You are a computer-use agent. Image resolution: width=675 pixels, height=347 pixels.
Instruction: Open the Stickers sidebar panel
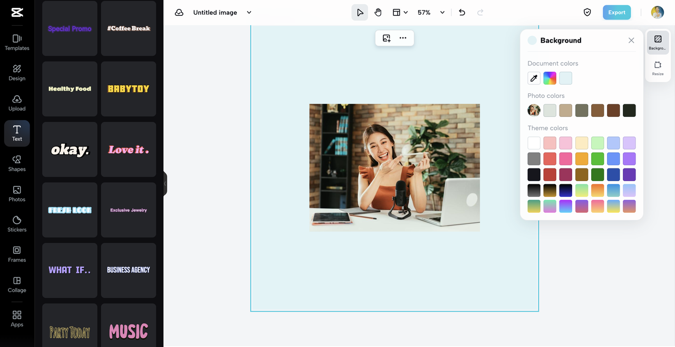pos(17,224)
